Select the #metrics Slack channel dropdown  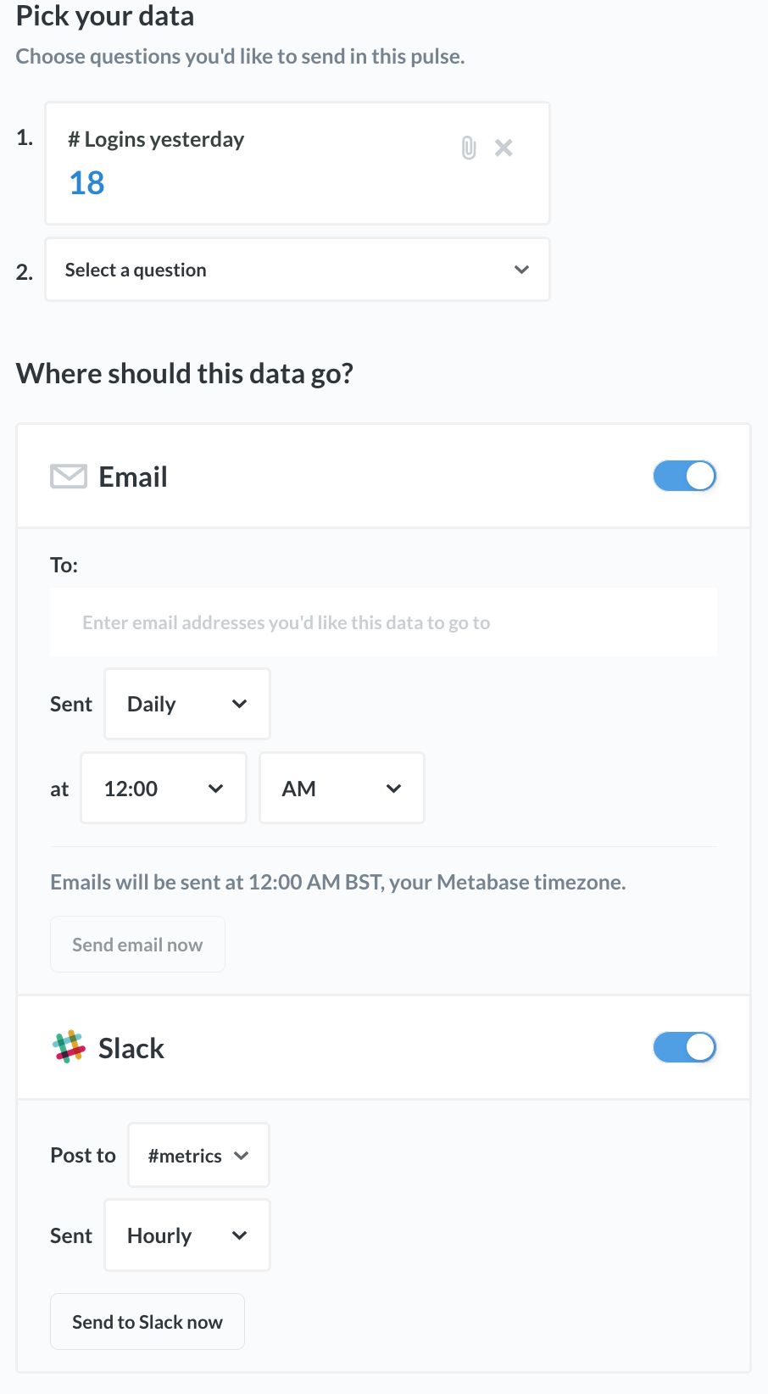click(198, 1155)
